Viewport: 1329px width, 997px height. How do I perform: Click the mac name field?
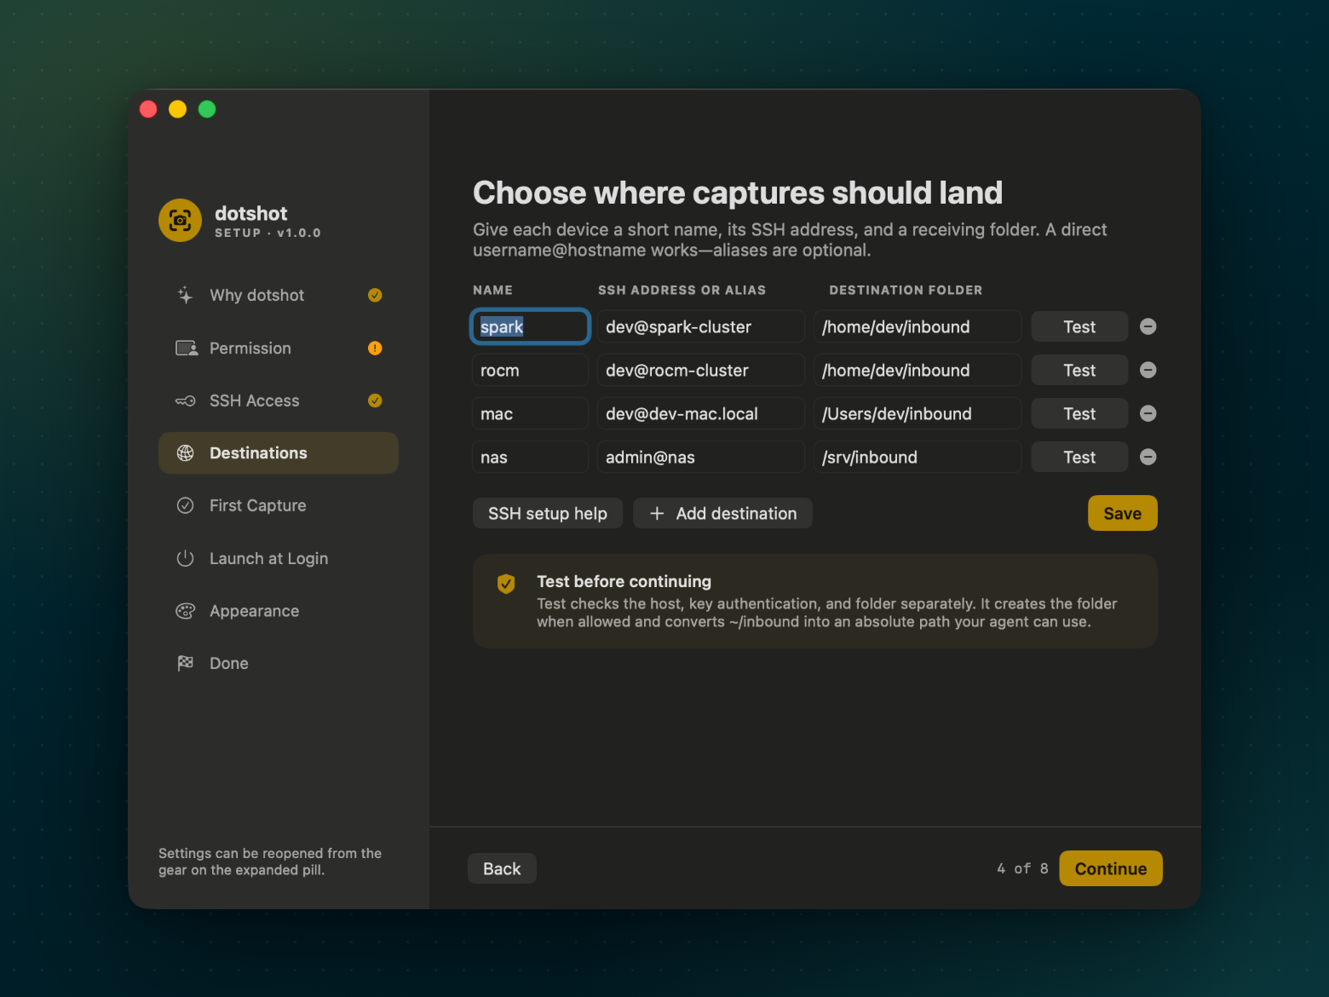[530, 413]
